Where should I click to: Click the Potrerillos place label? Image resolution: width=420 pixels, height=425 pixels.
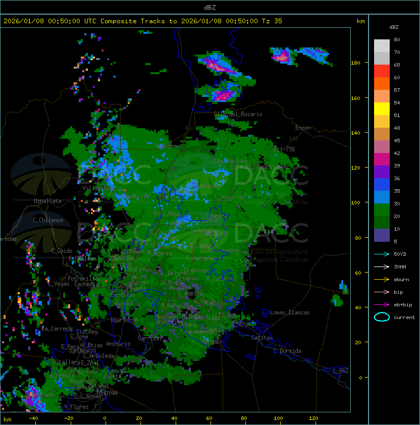click(x=84, y=279)
